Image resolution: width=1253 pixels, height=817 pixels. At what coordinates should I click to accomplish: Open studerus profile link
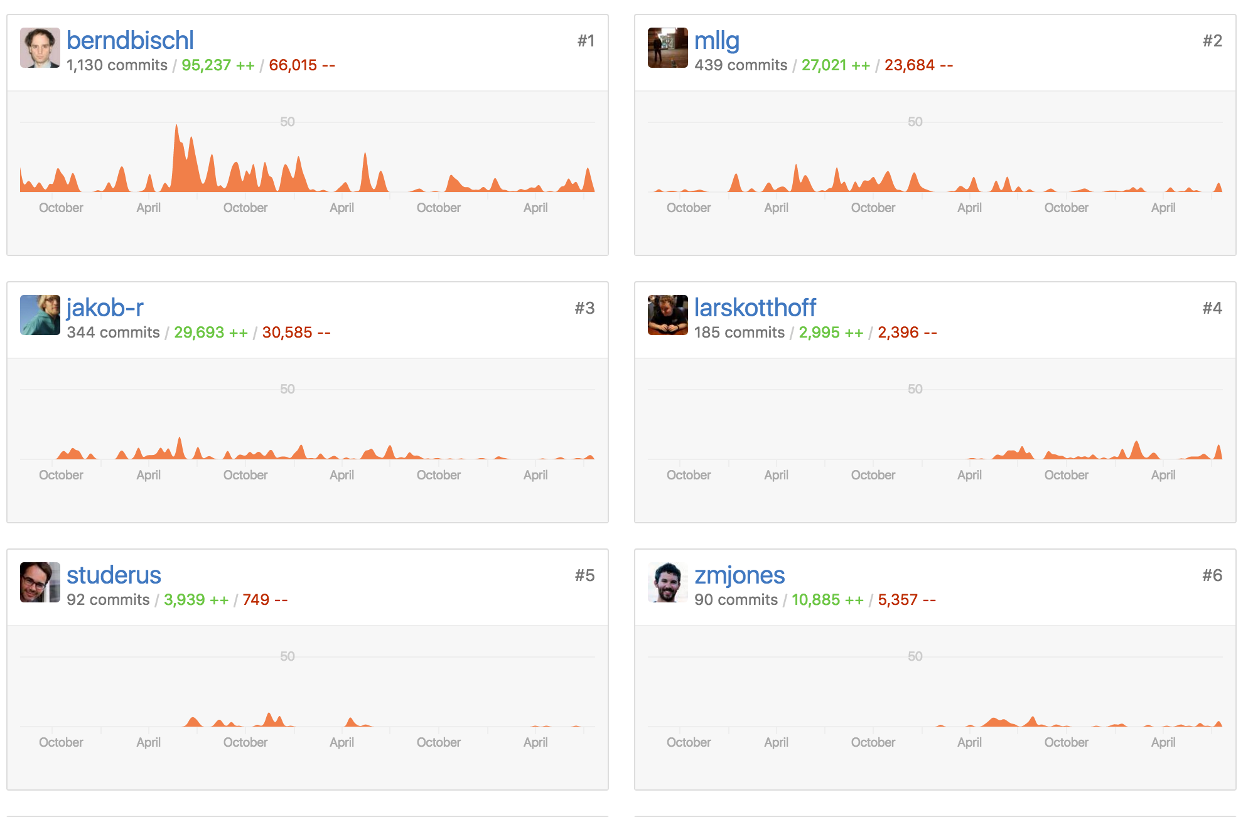114,575
